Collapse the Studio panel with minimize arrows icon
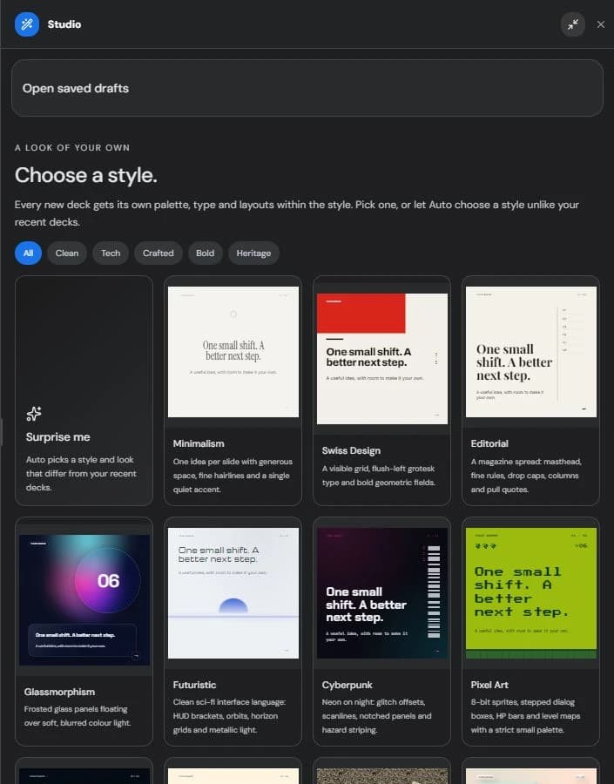The image size is (614, 784). tap(573, 24)
